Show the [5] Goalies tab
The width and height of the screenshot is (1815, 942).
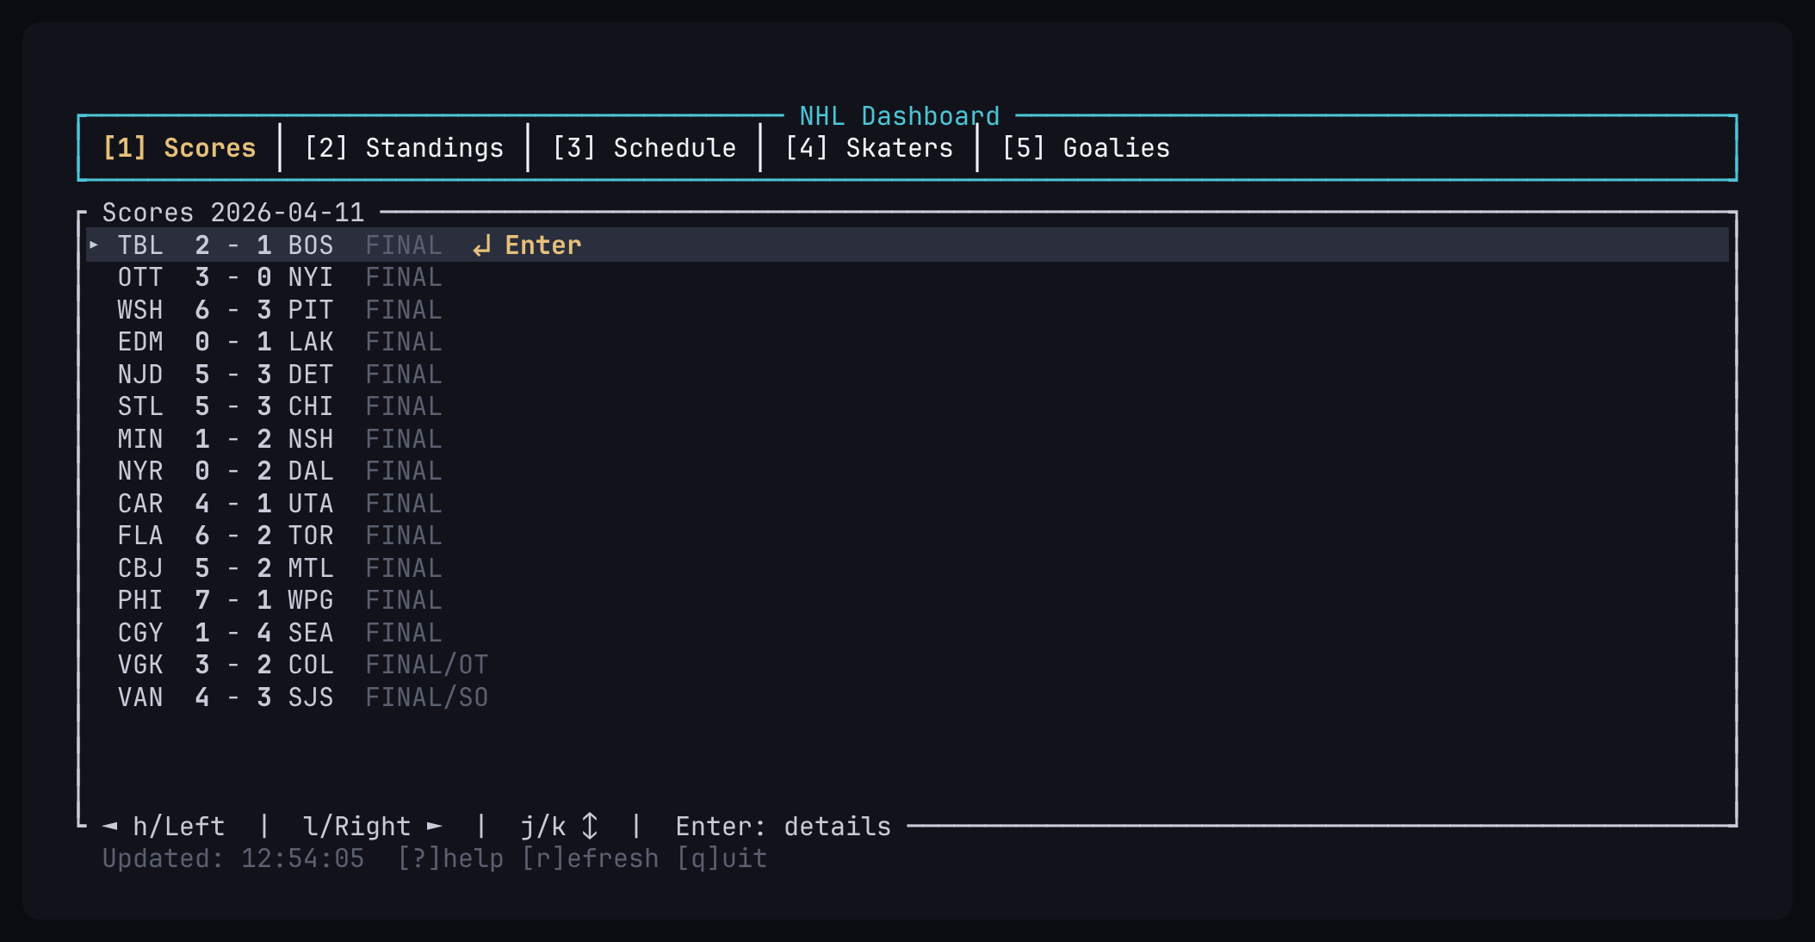point(1086,148)
